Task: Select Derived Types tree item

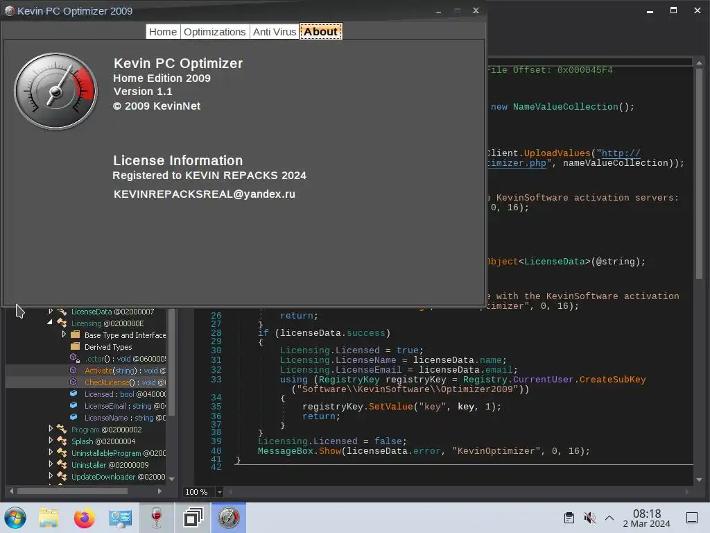Action: (108, 347)
